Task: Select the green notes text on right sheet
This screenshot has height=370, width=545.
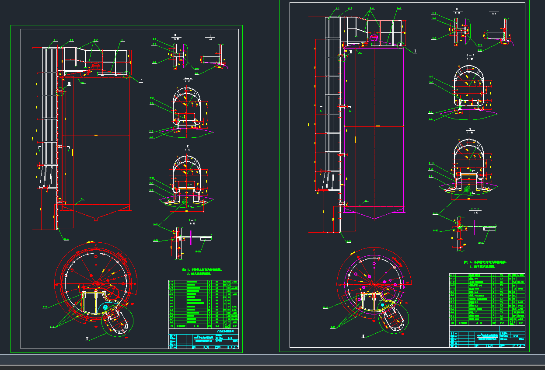Action: pyautogui.click(x=485, y=264)
